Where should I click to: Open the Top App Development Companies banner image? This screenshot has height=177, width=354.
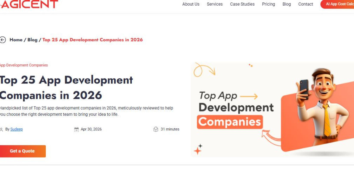click(x=272, y=109)
